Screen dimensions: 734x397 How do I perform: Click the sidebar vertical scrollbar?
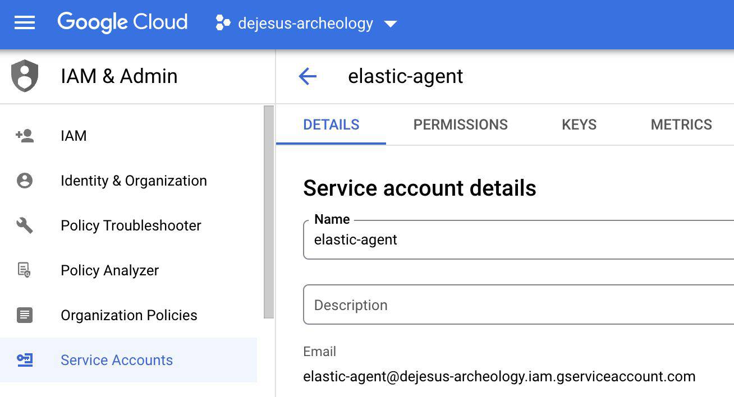point(269,213)
